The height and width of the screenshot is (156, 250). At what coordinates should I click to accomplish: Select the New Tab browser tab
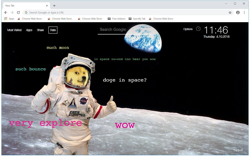pos(26,5)
